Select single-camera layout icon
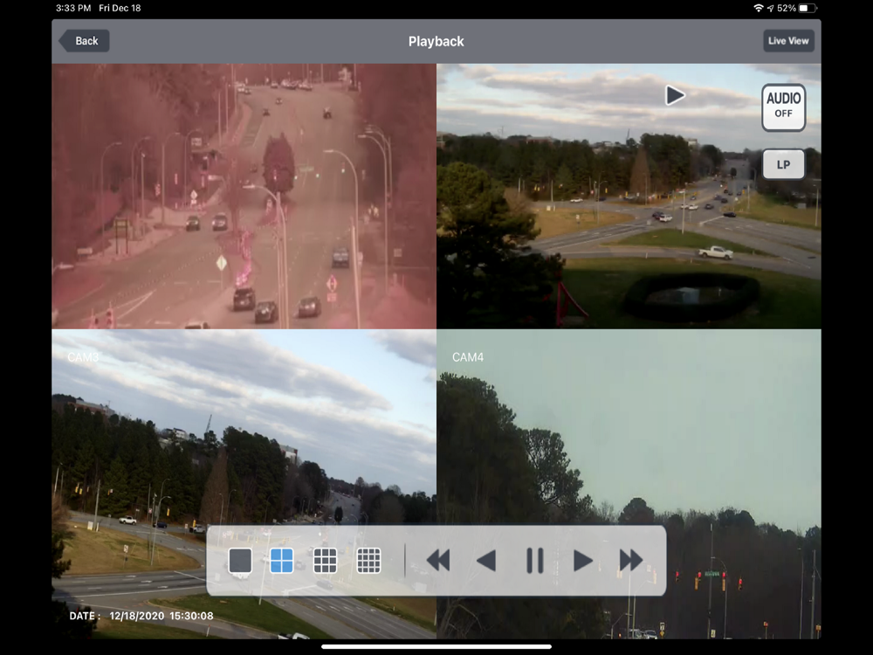873x655 pixels. 240,561
